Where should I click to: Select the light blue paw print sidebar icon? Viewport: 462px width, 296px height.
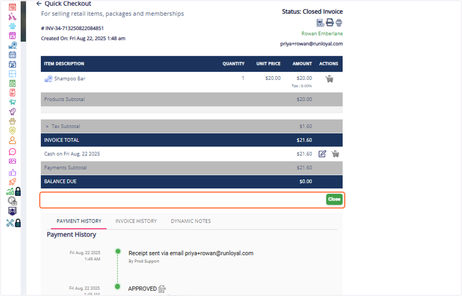(12, 26)
